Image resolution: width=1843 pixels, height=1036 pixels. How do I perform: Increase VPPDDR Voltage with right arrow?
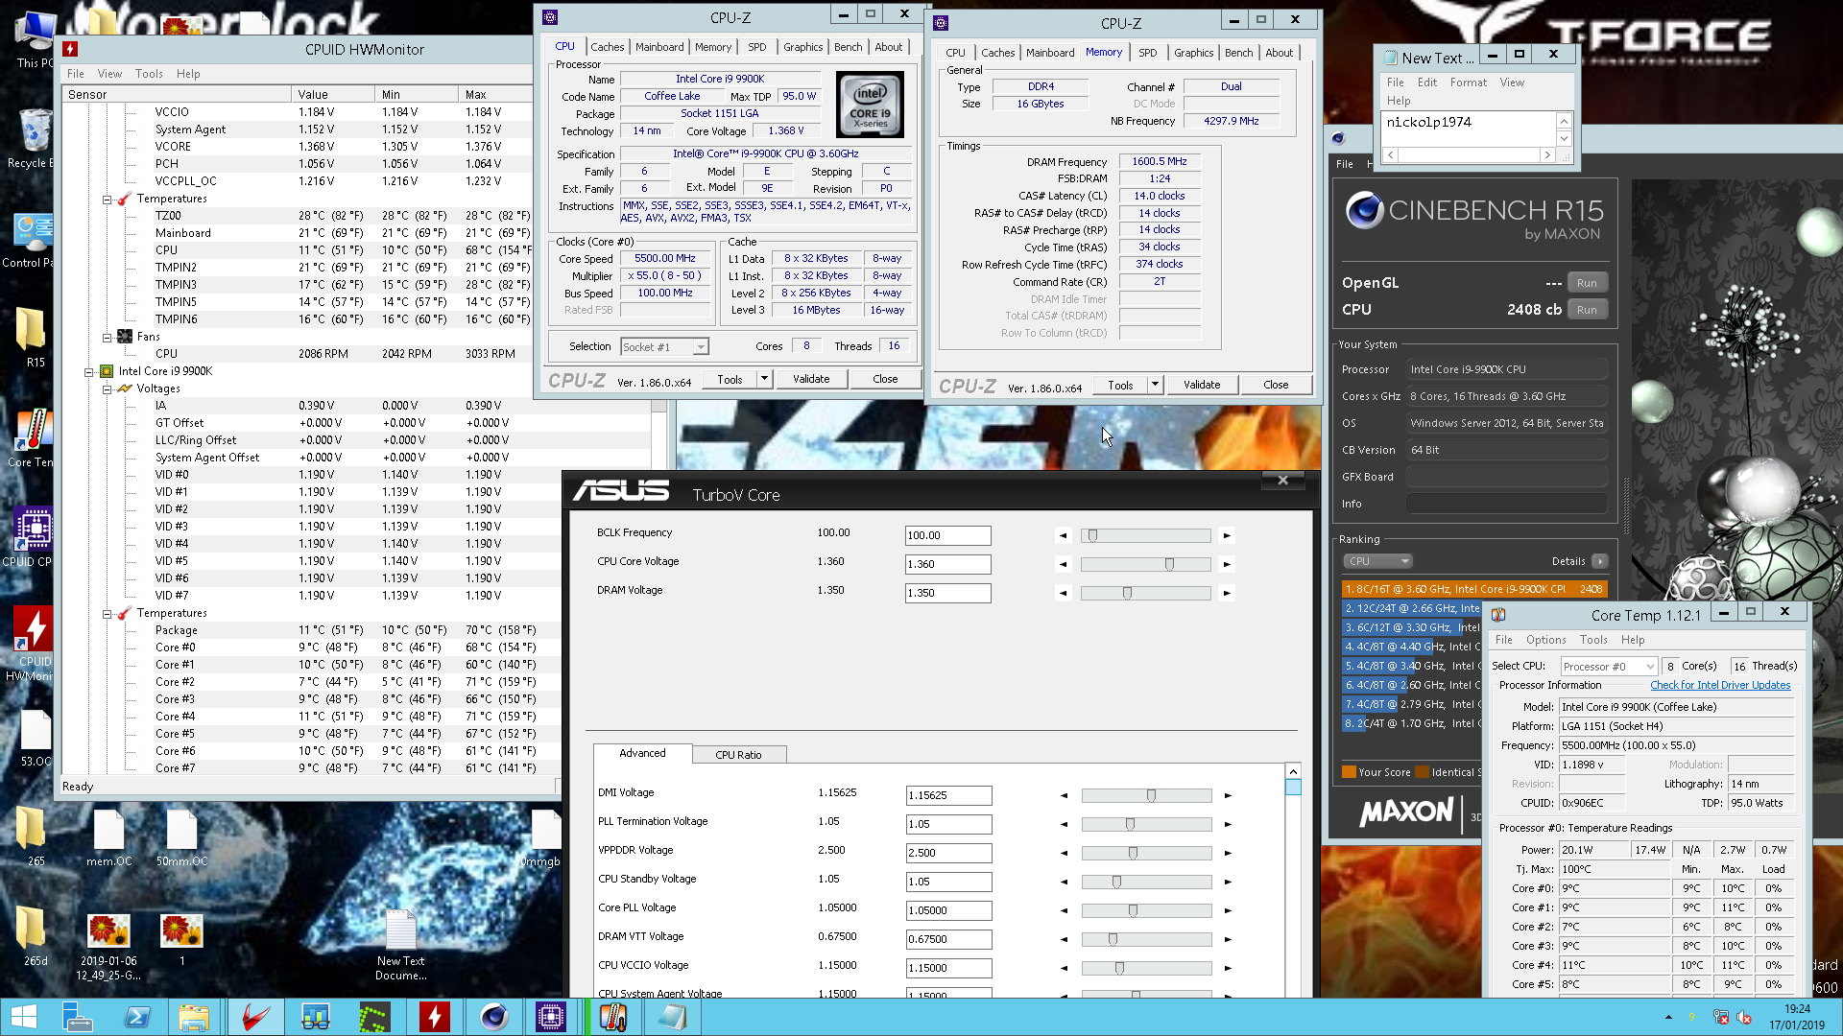tap(1228, 853)
